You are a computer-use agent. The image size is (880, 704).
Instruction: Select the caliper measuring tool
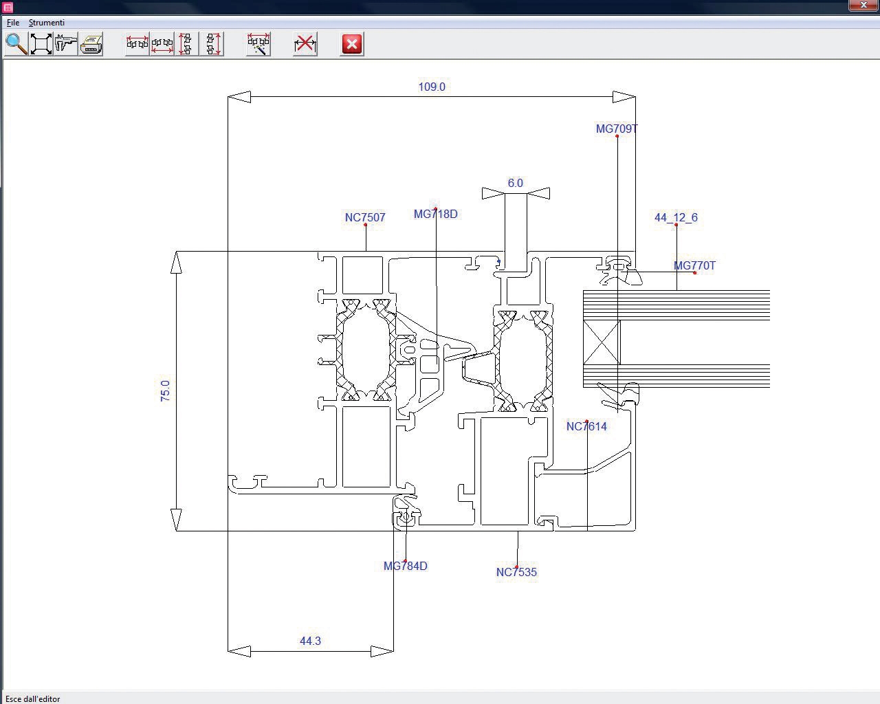[65, 44]
